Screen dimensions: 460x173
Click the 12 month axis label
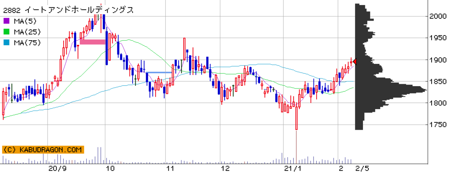226,168
